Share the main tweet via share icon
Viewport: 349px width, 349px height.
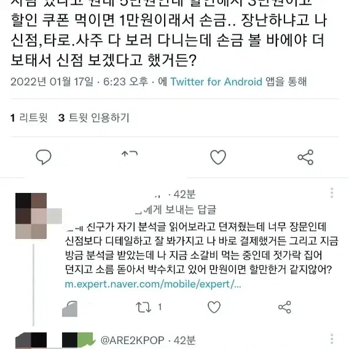pos(305,157)
